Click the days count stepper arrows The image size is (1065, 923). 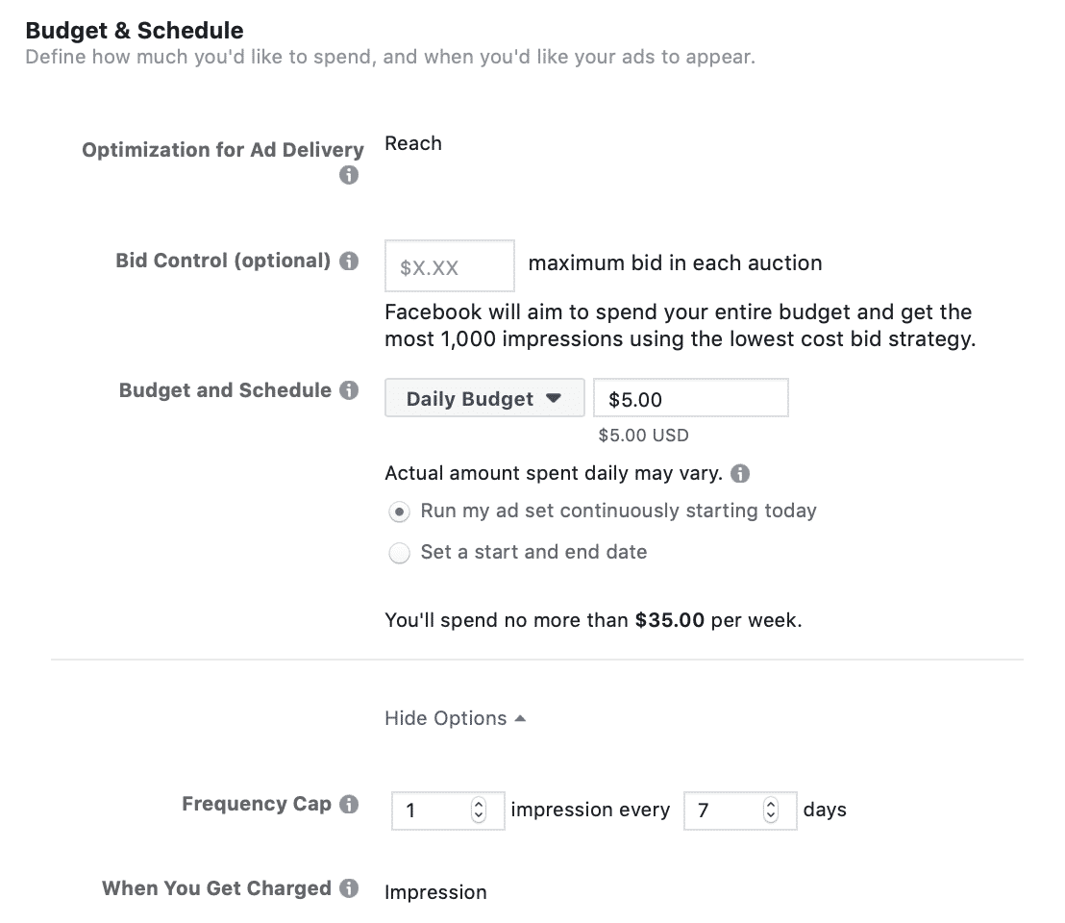[770, 810]
